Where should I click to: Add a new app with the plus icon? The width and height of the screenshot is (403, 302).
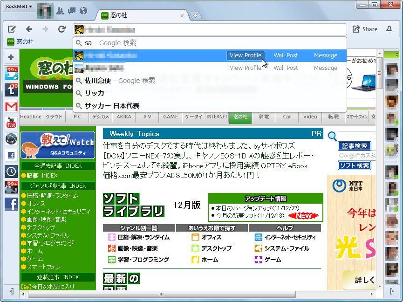coord(11,57)
